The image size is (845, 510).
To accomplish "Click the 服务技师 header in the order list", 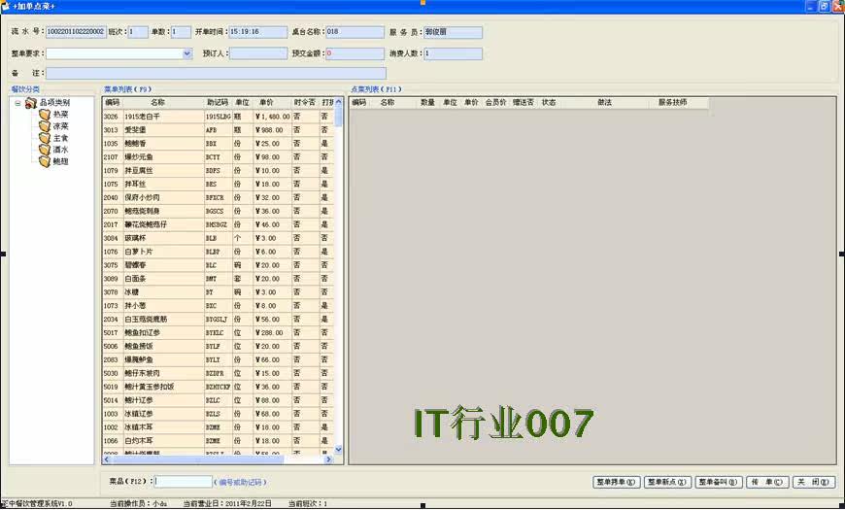I will pos(672,102).
